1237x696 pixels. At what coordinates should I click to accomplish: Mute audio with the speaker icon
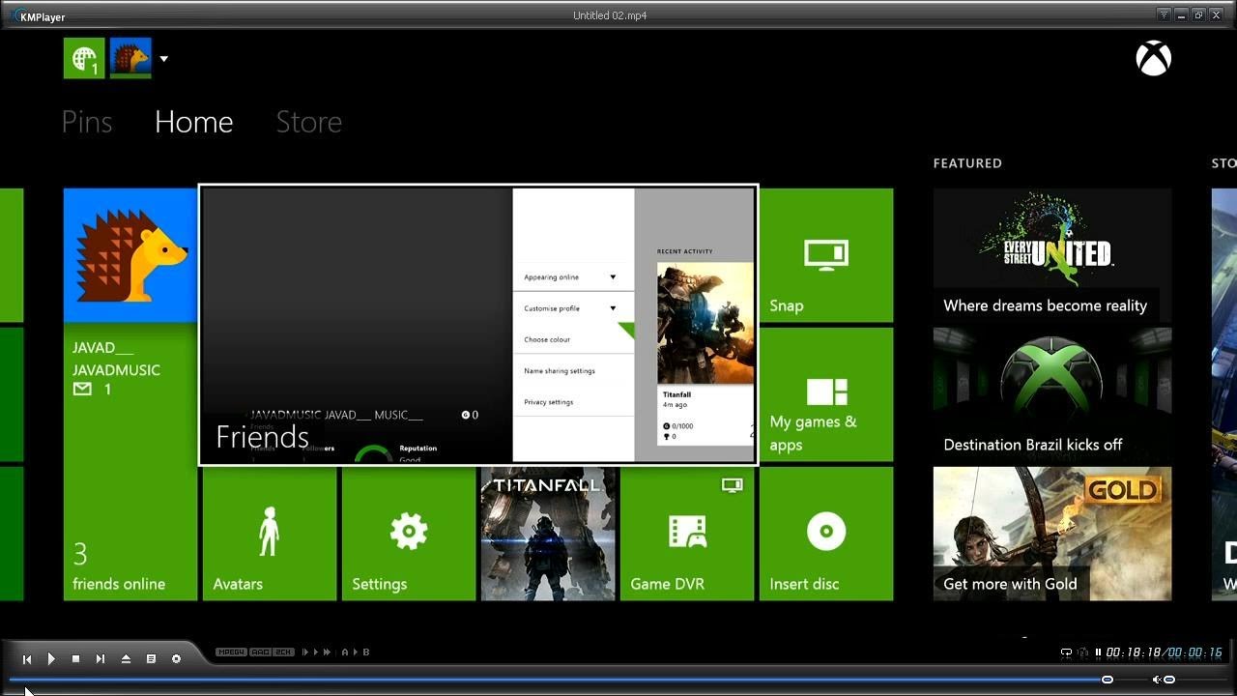[x=1156, y=680]
